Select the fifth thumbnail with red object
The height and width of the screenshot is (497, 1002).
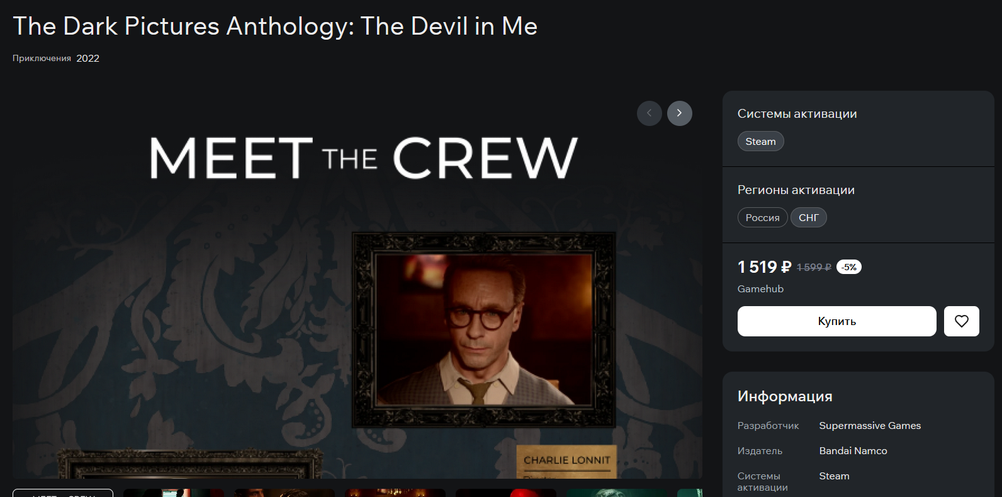[506, 493]
